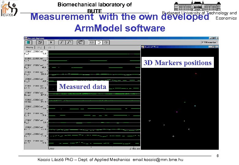Minimize the Spatial View window

point(210,47)
